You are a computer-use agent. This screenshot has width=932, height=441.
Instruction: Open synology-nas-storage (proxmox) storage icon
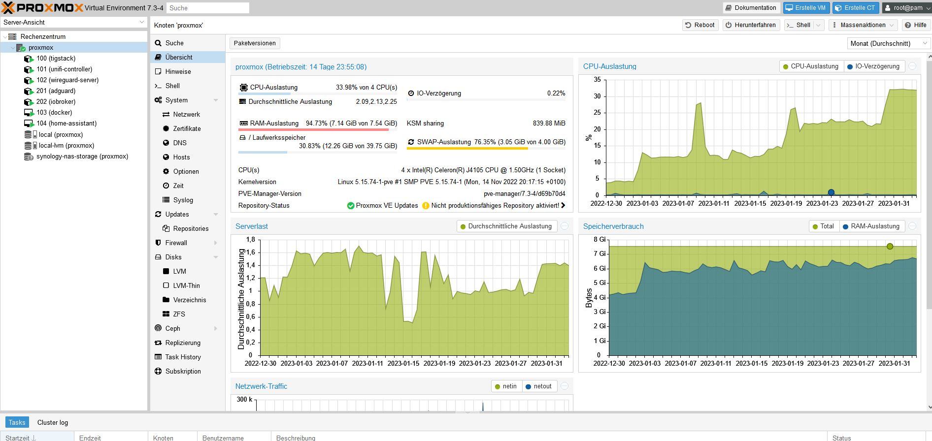tap(29, 157)
